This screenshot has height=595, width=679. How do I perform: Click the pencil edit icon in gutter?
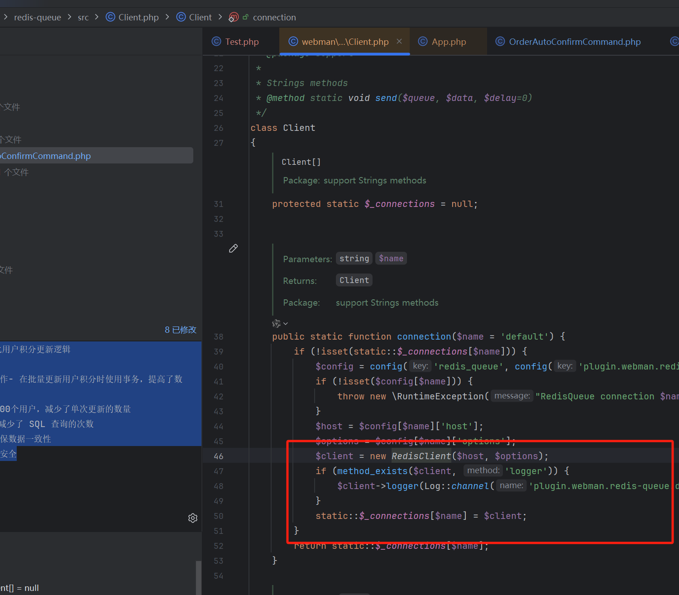pyautogui.click(x=233, y=248)
